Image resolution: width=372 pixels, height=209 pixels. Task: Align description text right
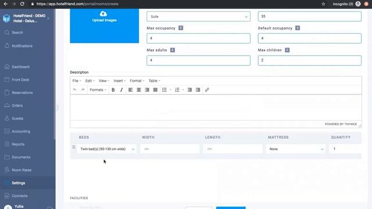147,90
